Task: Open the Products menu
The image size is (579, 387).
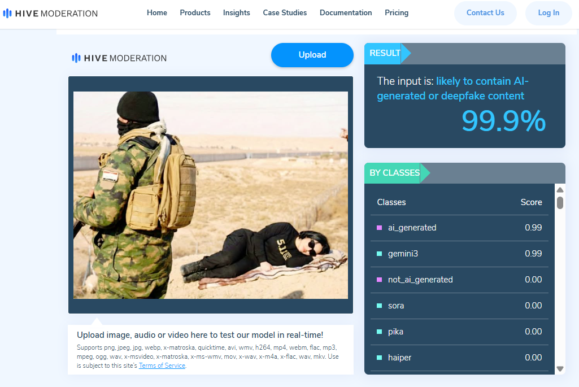Action: click(195, 12)
